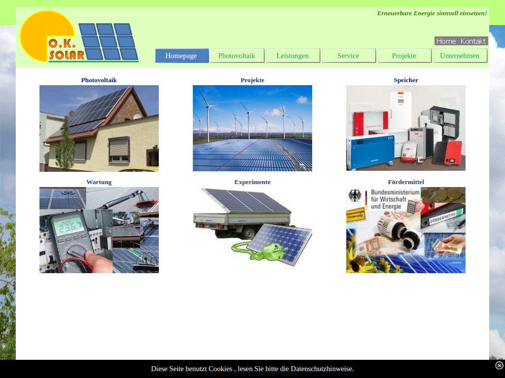Switch to the Photovoltaik tab
505x378 pixels.
tap(237, 56)
